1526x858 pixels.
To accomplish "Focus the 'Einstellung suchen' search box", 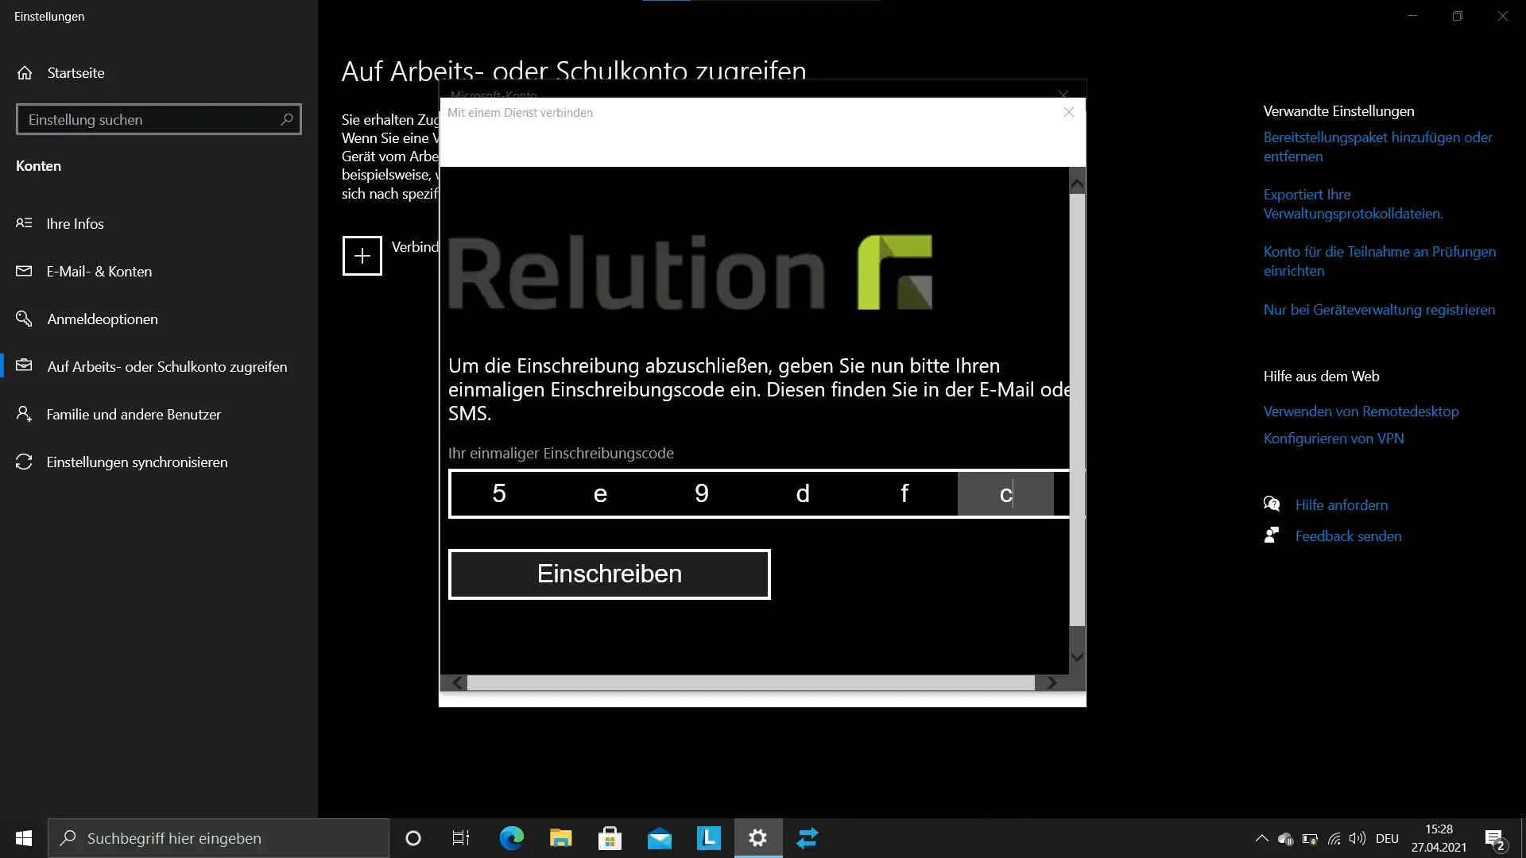I will (x=159, y=119).
